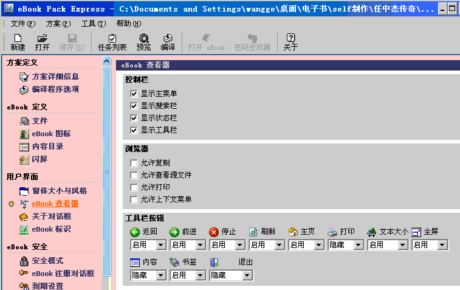460x290 pixels.
Task: Click the 预览 (Preview) toolbar icon
Action: pyautogui.click(x=144, y=38)
